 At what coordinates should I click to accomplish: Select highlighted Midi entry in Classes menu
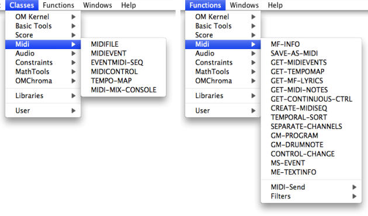(43, 44)
